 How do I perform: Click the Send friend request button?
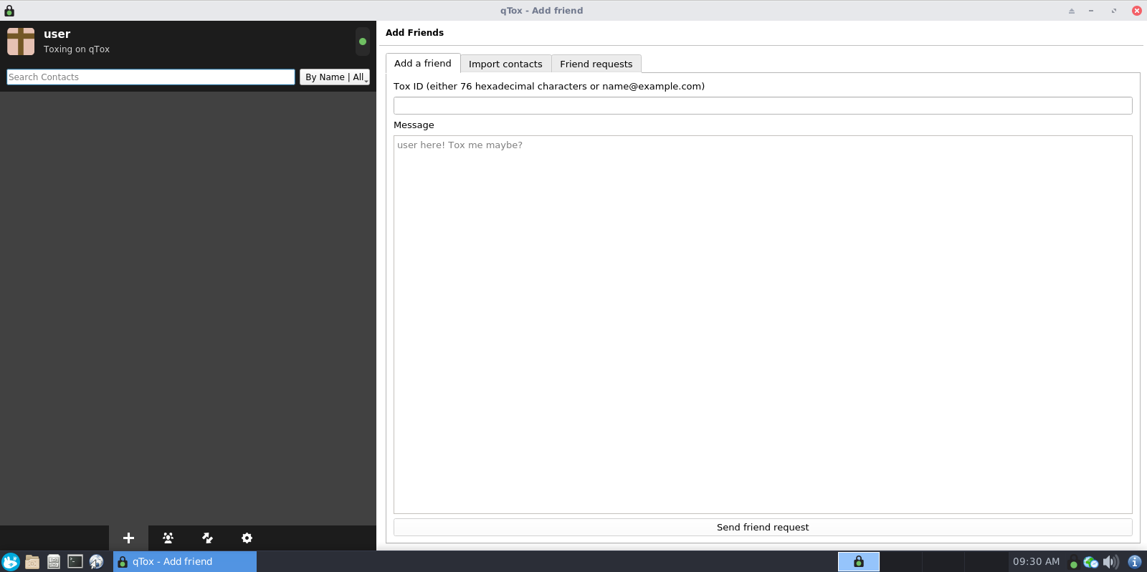coord(763,527)
